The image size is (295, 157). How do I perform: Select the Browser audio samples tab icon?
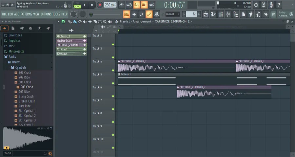[4, 28]
